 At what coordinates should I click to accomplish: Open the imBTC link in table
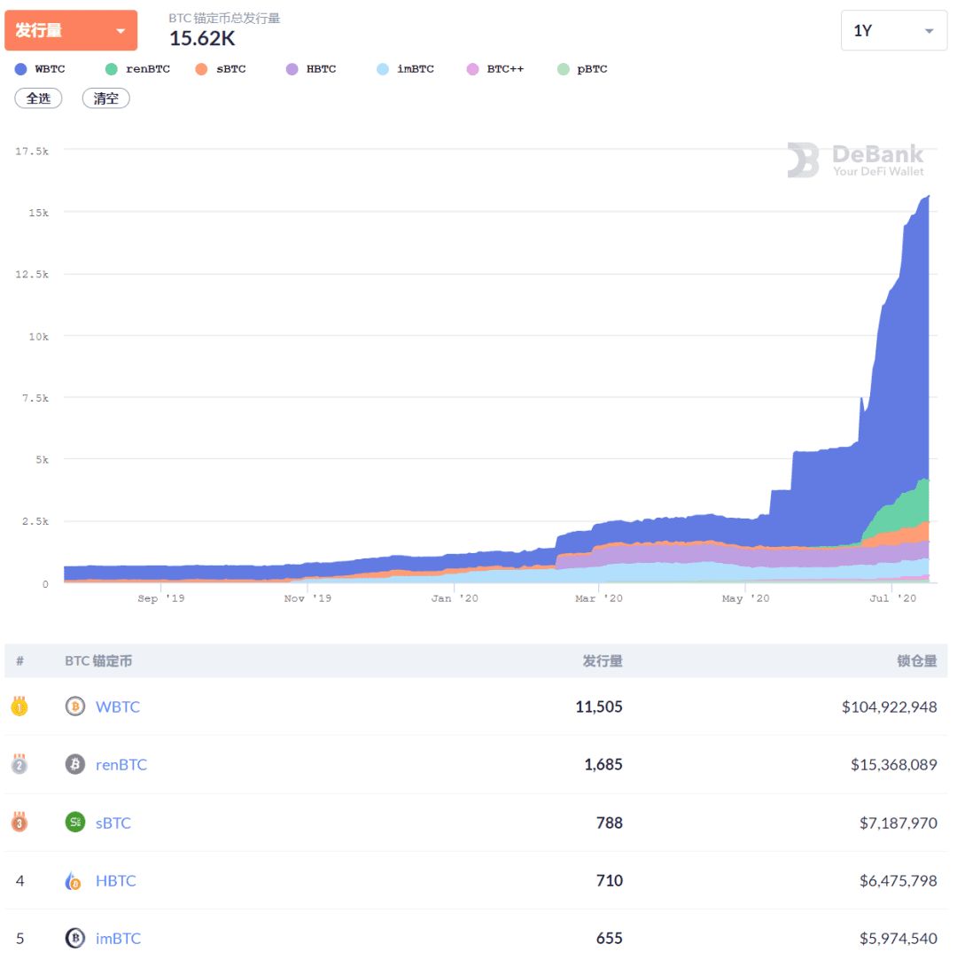118,938
